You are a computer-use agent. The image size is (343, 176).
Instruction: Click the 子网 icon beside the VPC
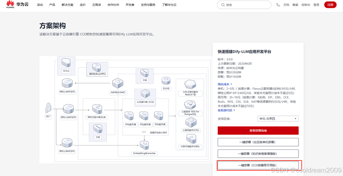click(x=144, y=74)
